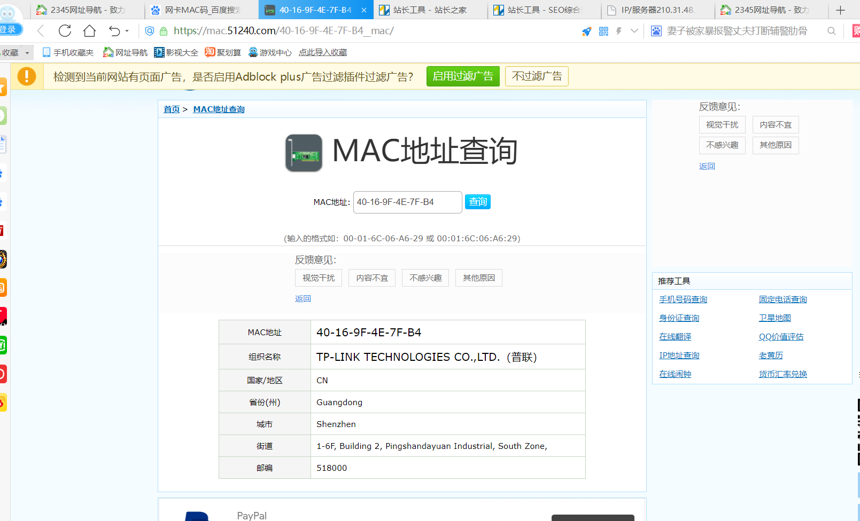The height and width of the screenshot is (521, 860).
Task: Open IP地址查询 tool link
Action: point(679,356)
